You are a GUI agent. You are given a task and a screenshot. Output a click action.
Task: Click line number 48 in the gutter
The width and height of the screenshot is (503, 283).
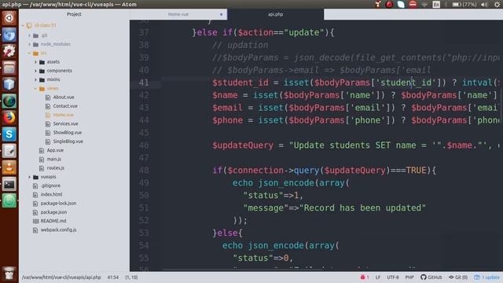click(x=144, y=171)
